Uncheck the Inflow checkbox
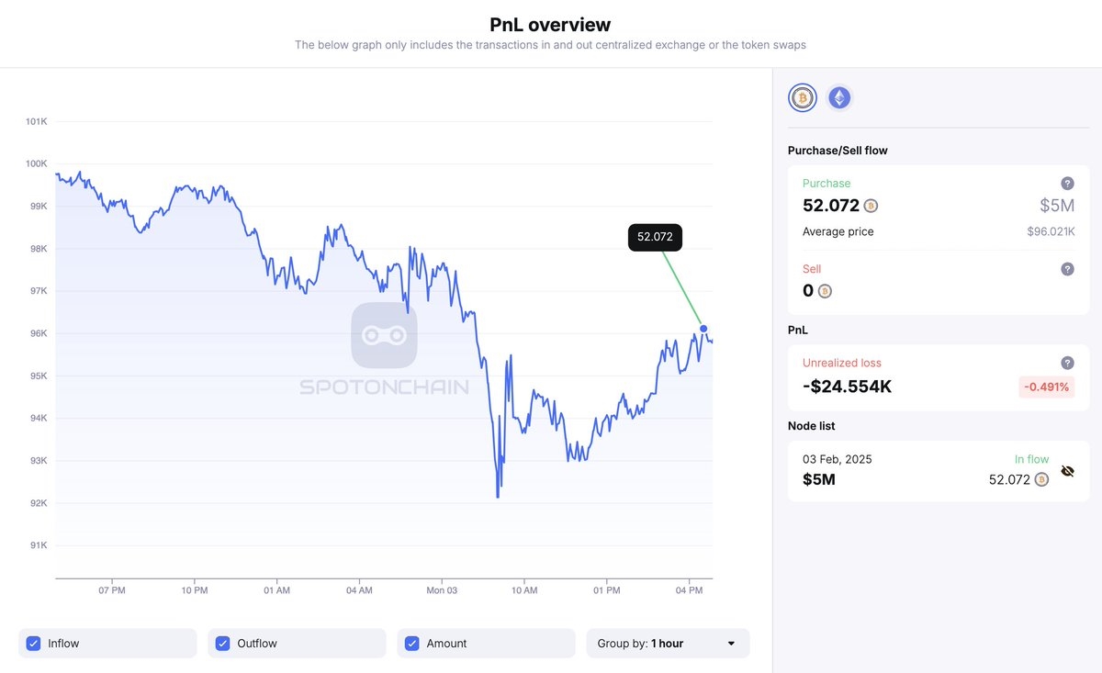This screenshot has height=673, width=1102. [x=34, y=644]
